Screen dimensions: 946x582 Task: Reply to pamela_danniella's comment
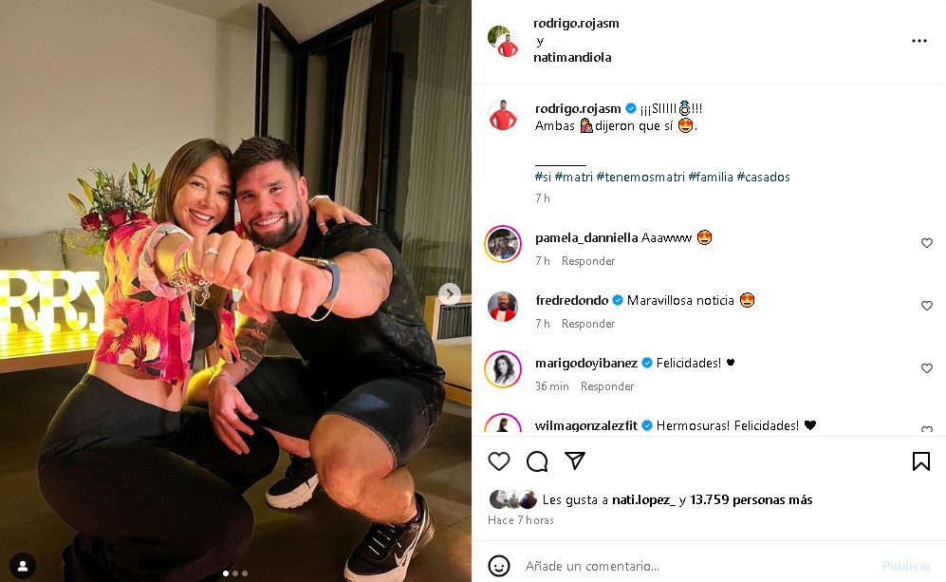coord(588,261)
